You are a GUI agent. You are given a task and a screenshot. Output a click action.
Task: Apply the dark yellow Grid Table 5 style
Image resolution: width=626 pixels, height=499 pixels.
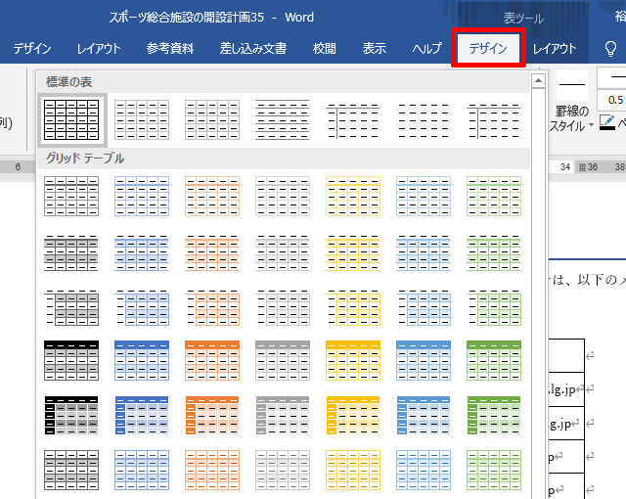353,415
